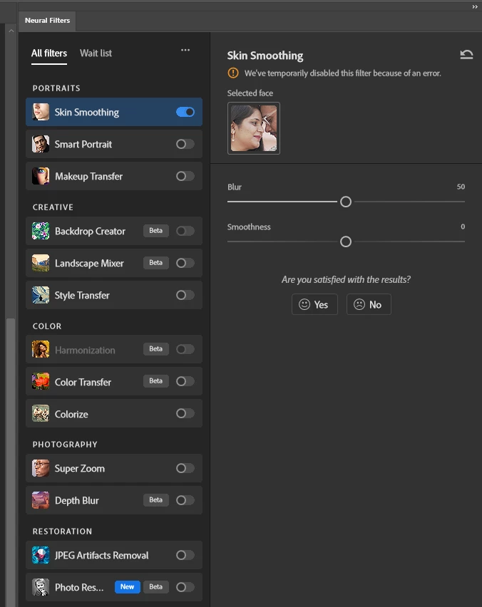Open the Wait list tab
The image size is (482, 607).
tap(96, 53)
